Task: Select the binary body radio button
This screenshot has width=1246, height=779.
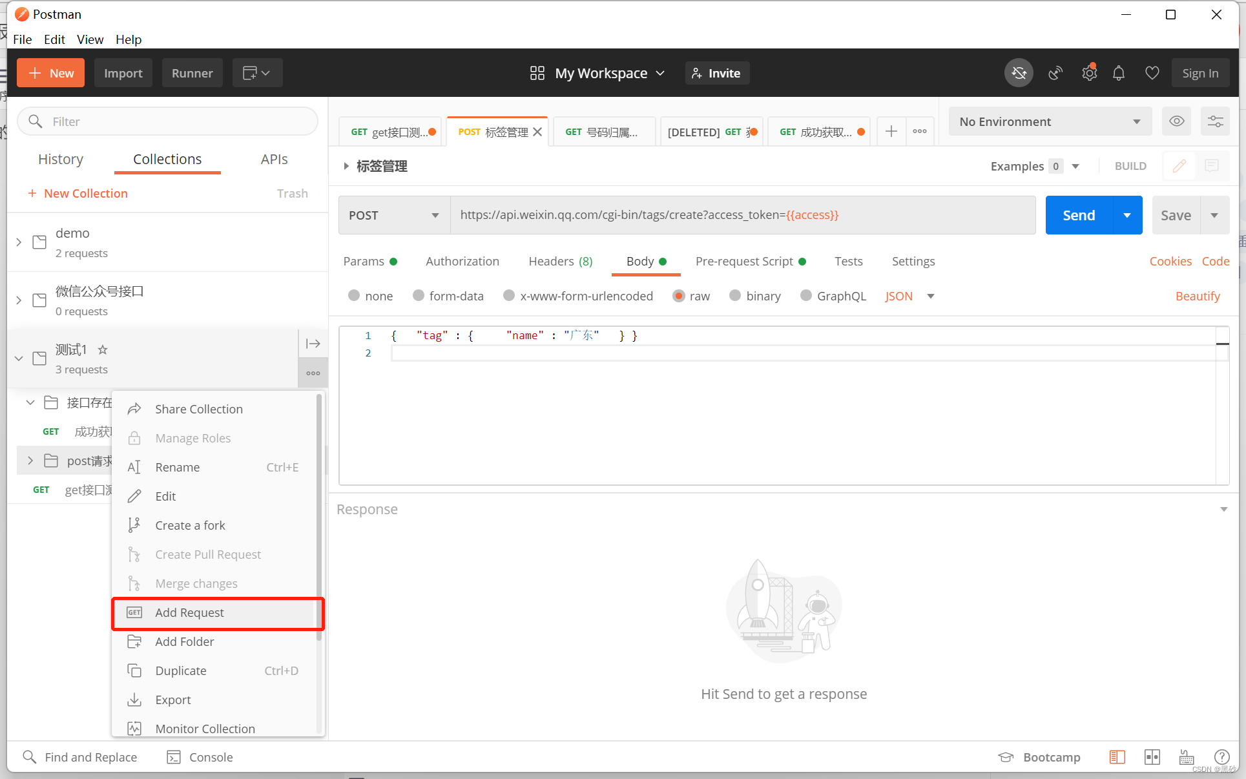Action: 735,296
